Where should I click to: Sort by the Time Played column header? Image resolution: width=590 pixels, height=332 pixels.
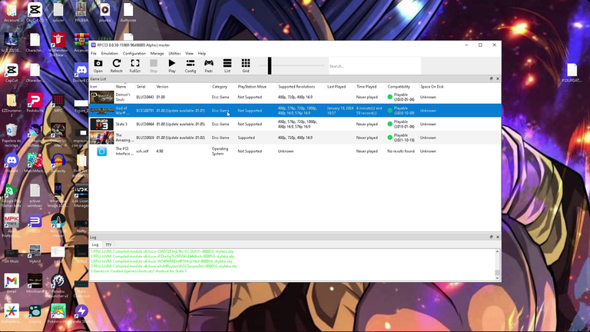point(366,87)
